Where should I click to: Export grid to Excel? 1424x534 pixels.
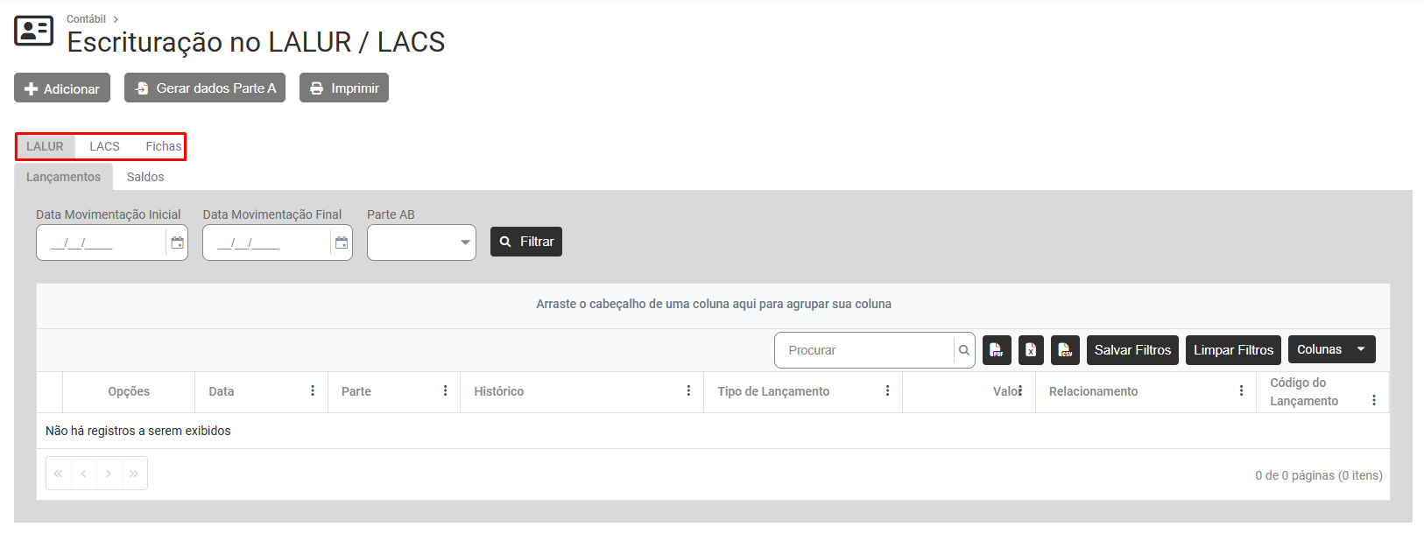pos(1031,350)
